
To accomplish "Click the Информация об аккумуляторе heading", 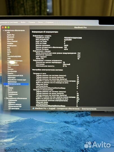I will point(45,32).
